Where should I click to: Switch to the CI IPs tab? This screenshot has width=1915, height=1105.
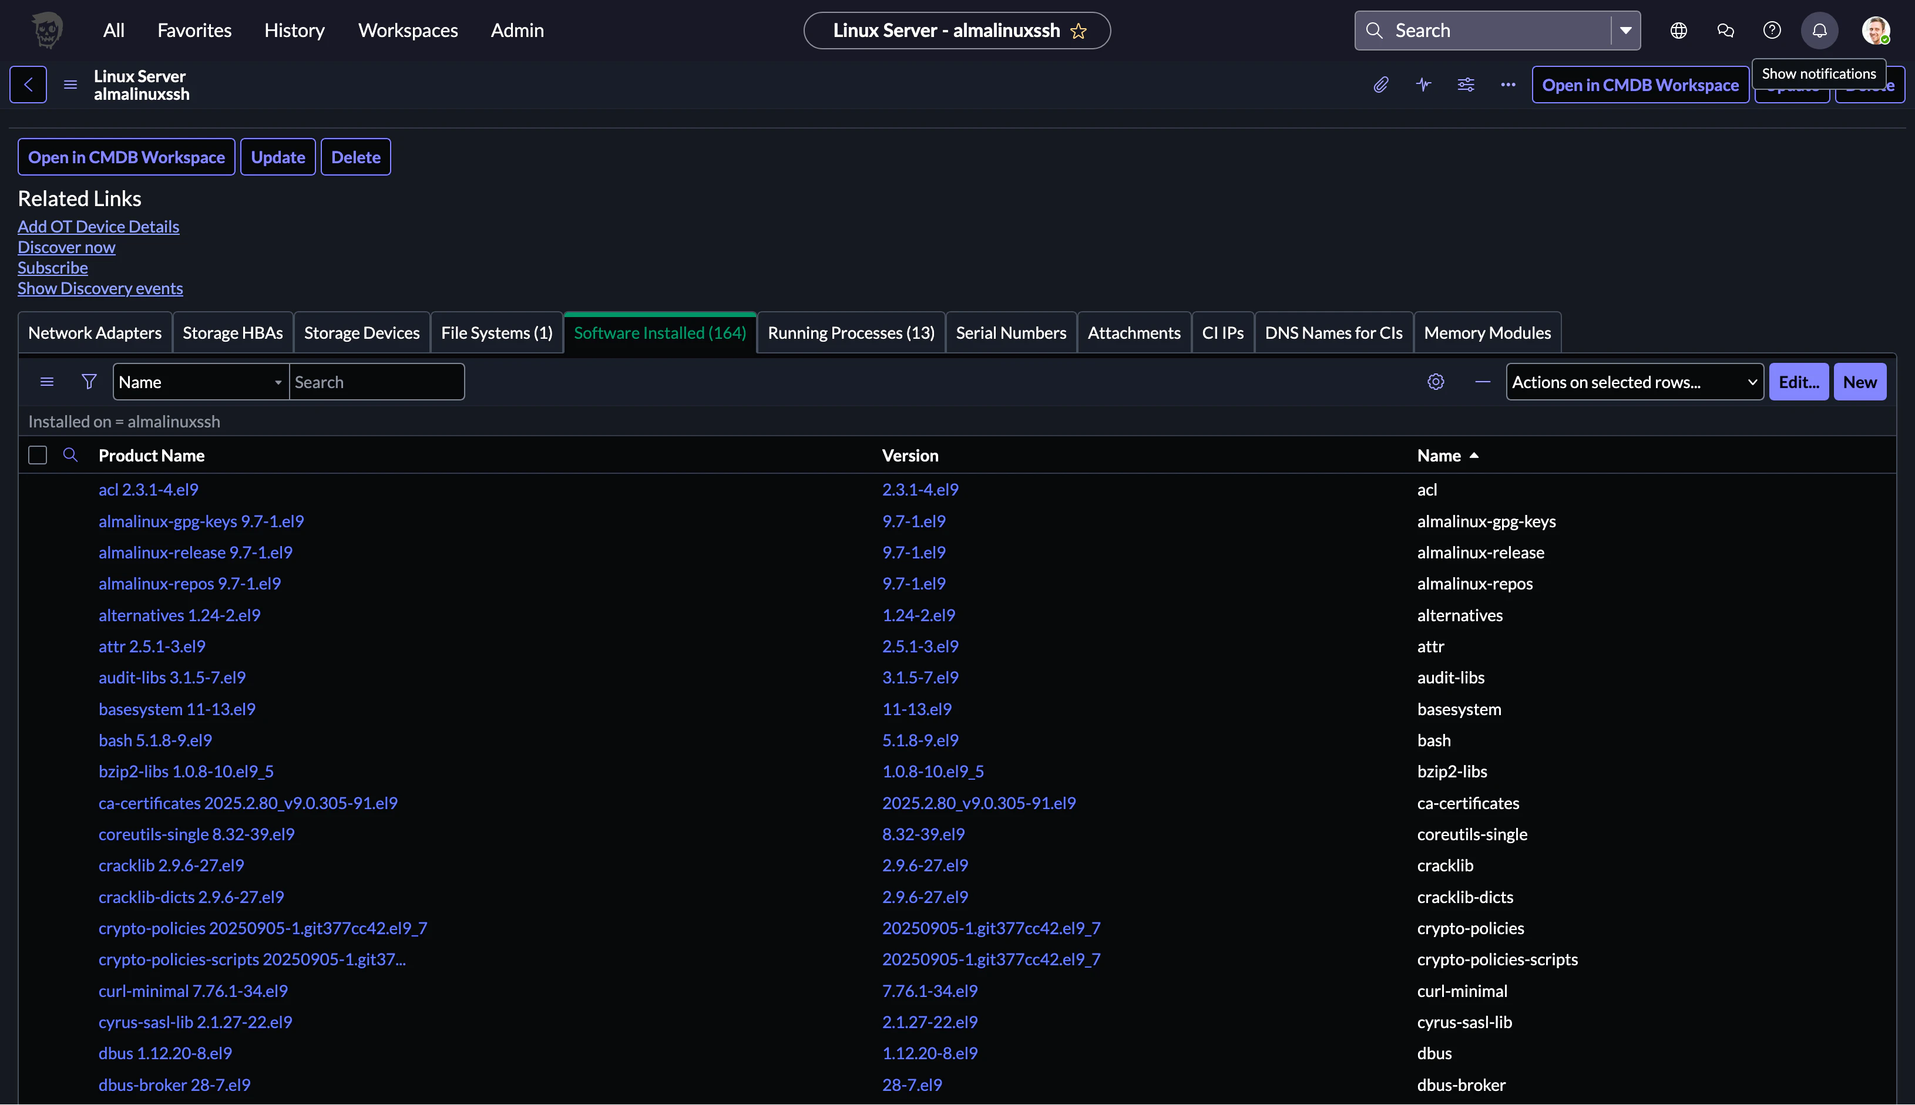pos(1223,332)
